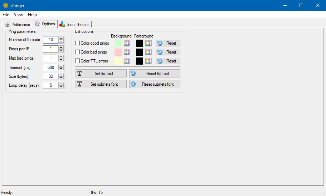
Task: Click Set list font button
Action: (101, 74)
